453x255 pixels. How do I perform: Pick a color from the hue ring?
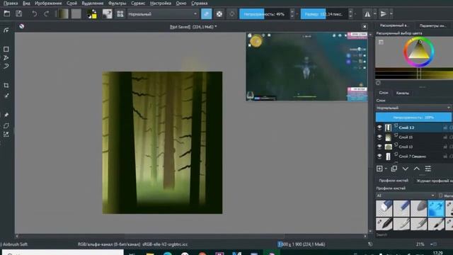[x=406, y=52]
